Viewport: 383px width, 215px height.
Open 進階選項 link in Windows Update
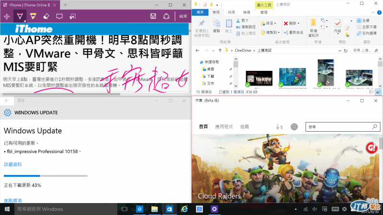[x=13, y=200]
